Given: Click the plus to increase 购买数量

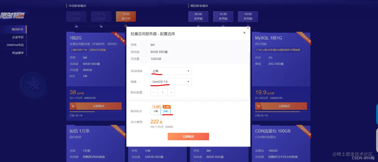Looking at the screenshot, I should [171, 92].
